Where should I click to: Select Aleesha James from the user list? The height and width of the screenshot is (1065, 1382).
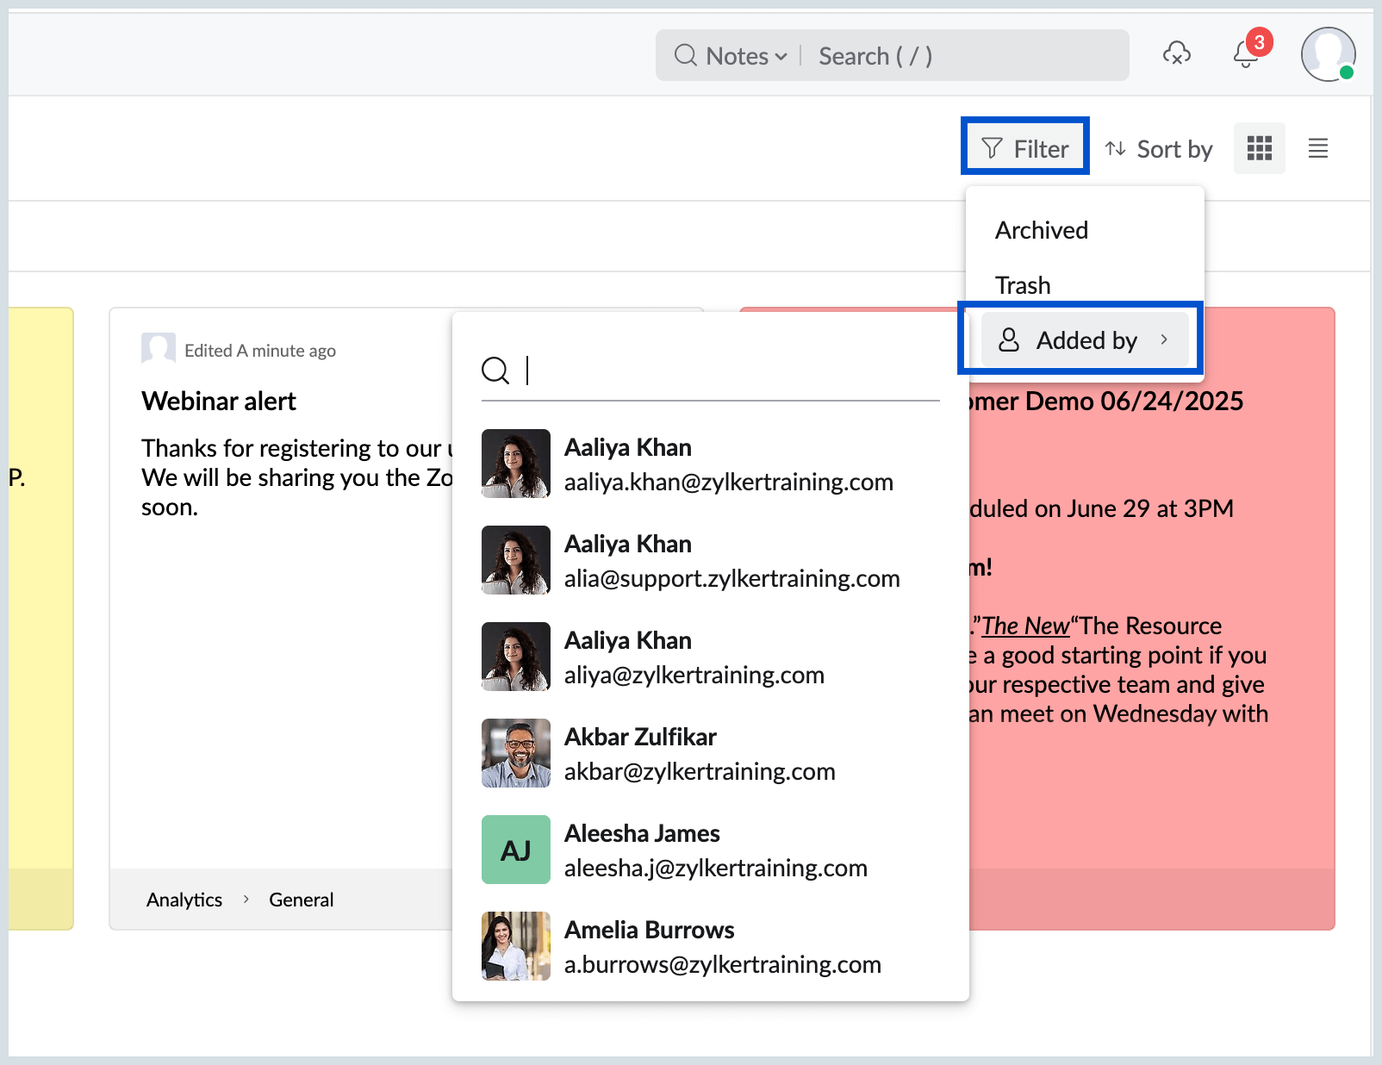point(711,850)
